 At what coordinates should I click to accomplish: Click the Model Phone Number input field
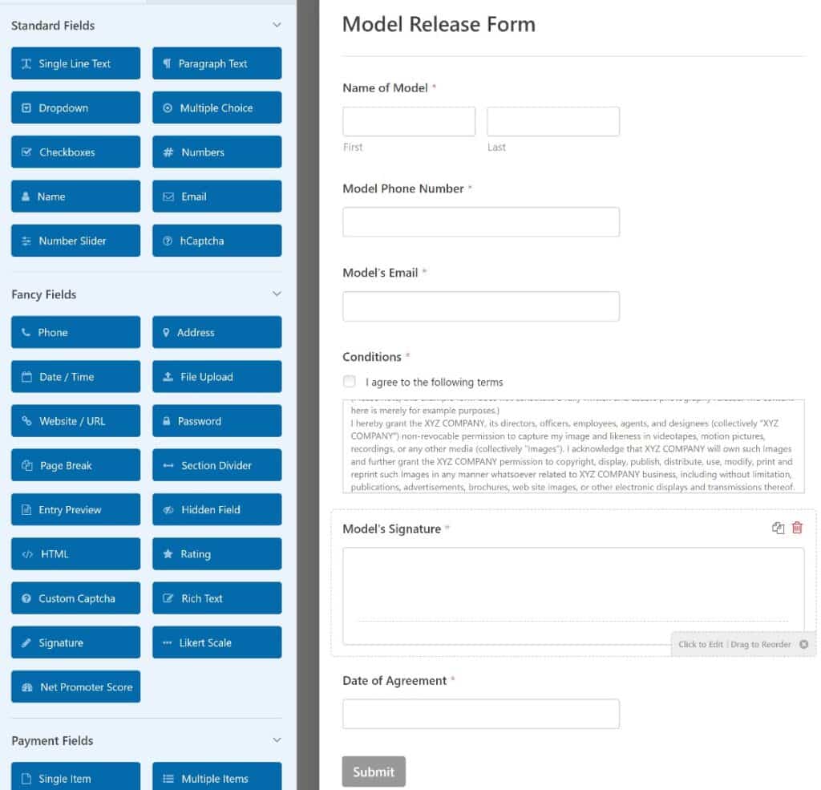[481, 221]
